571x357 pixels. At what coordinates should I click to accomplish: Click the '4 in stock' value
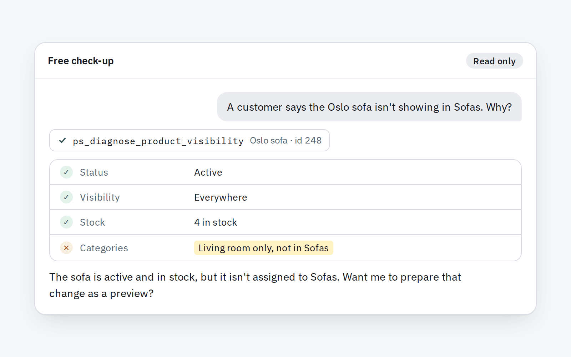216,222
